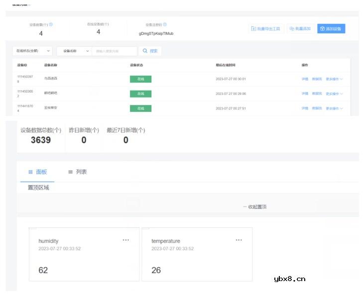
Task: Click the search keyword input field
Action: click(115, 51)
